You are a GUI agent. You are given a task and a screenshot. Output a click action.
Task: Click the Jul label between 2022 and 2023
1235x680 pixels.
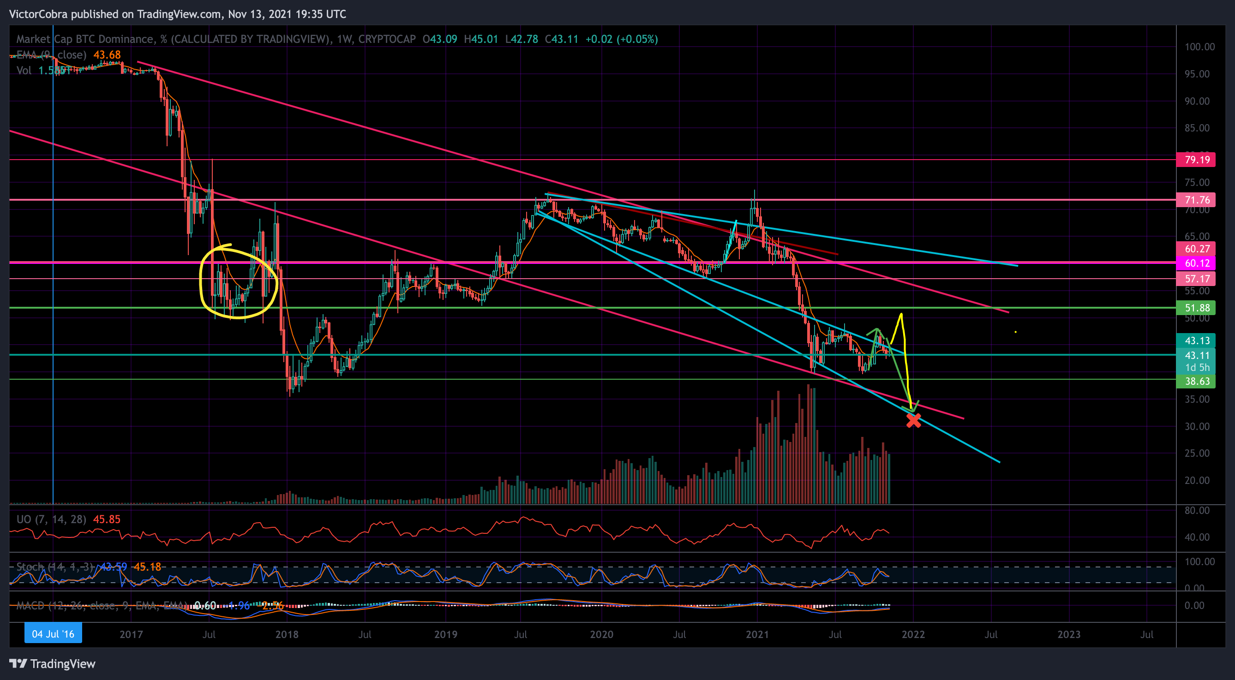coord(991,634)
